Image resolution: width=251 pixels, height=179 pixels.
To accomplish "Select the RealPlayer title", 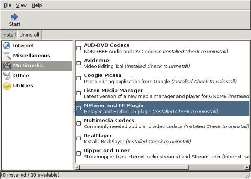I will tap(98, 136).
